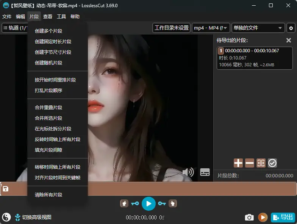
Task: Select 填充片段间隙
Action: click(58, 150)
